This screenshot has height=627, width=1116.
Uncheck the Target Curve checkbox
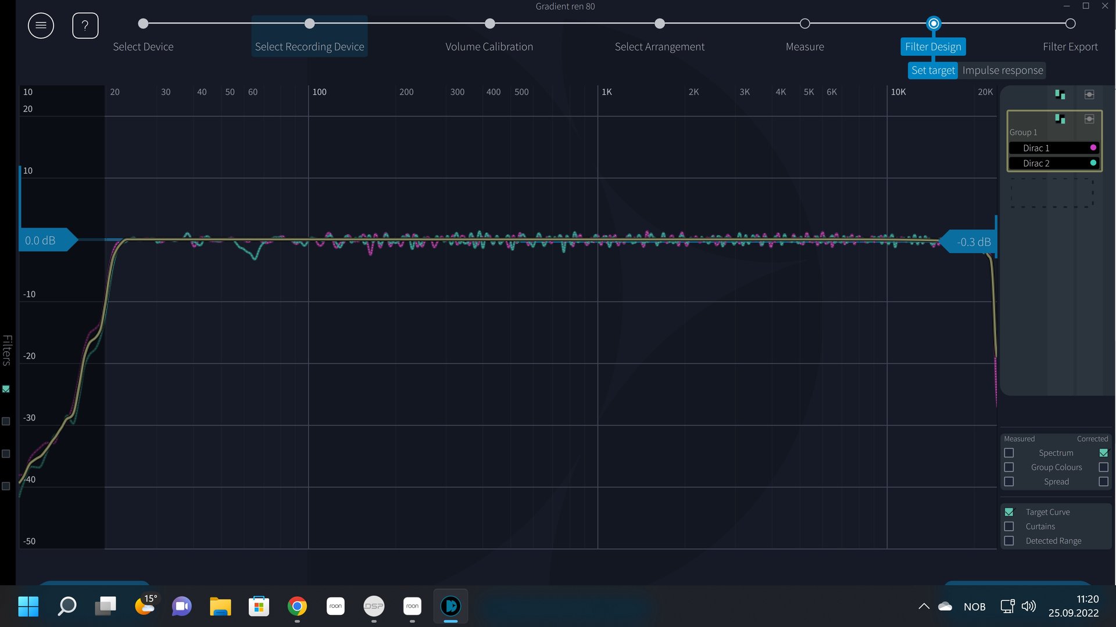(x=1009, y=512)
